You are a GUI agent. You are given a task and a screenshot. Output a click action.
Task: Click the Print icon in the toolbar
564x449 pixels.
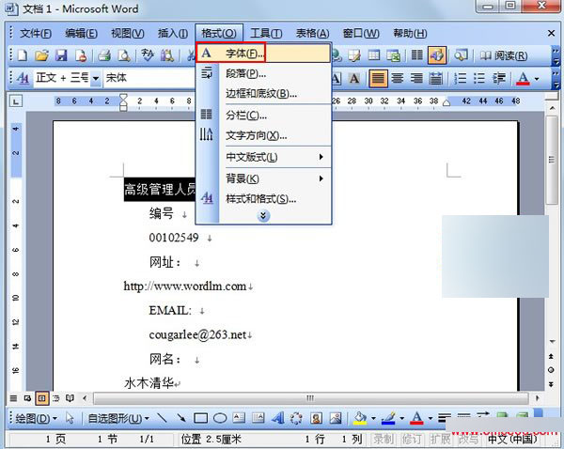click(x=104, y=55)
